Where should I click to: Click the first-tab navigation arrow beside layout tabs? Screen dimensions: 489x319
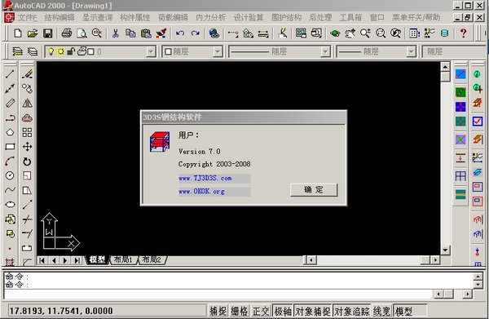[x=42, y=260]
